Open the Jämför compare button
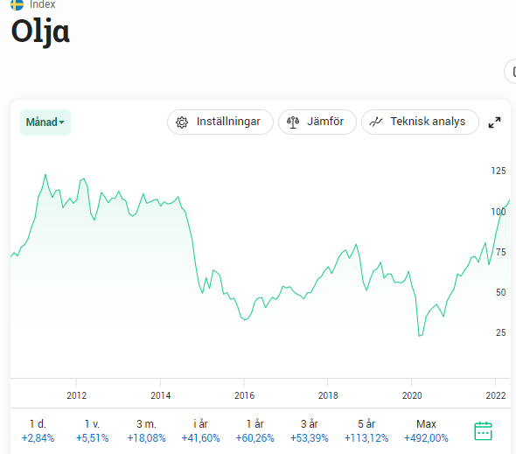 tap(317, 122)
